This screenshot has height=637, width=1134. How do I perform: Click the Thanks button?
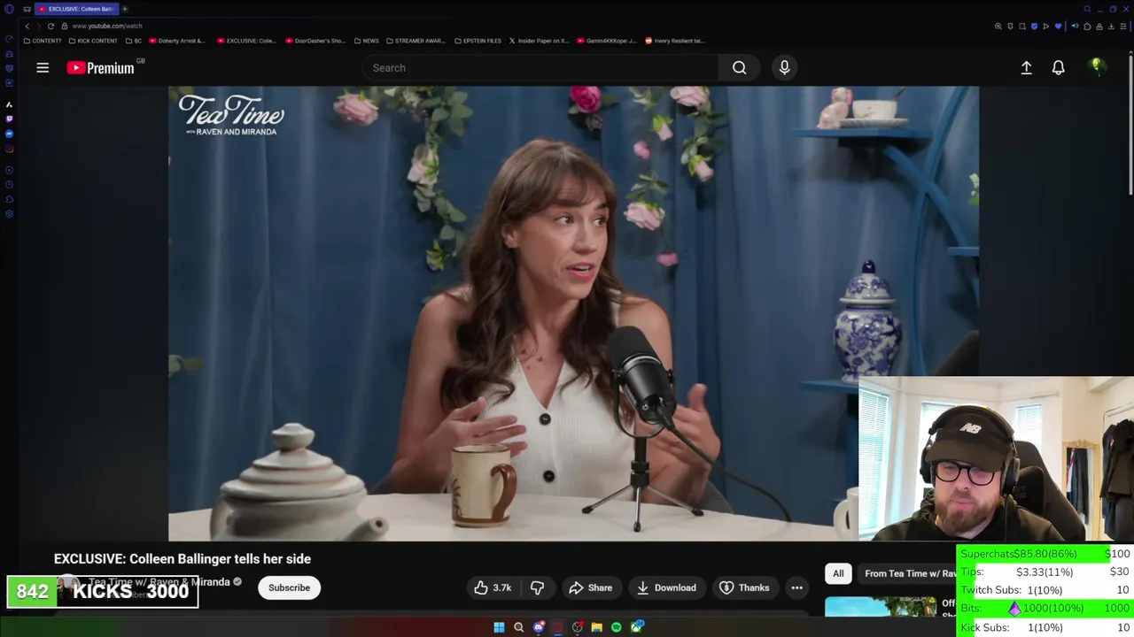coord(743,587)
